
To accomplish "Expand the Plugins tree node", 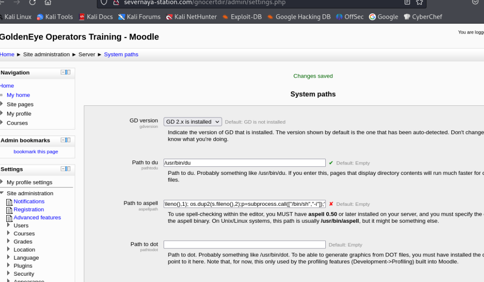I will point(8,265).
